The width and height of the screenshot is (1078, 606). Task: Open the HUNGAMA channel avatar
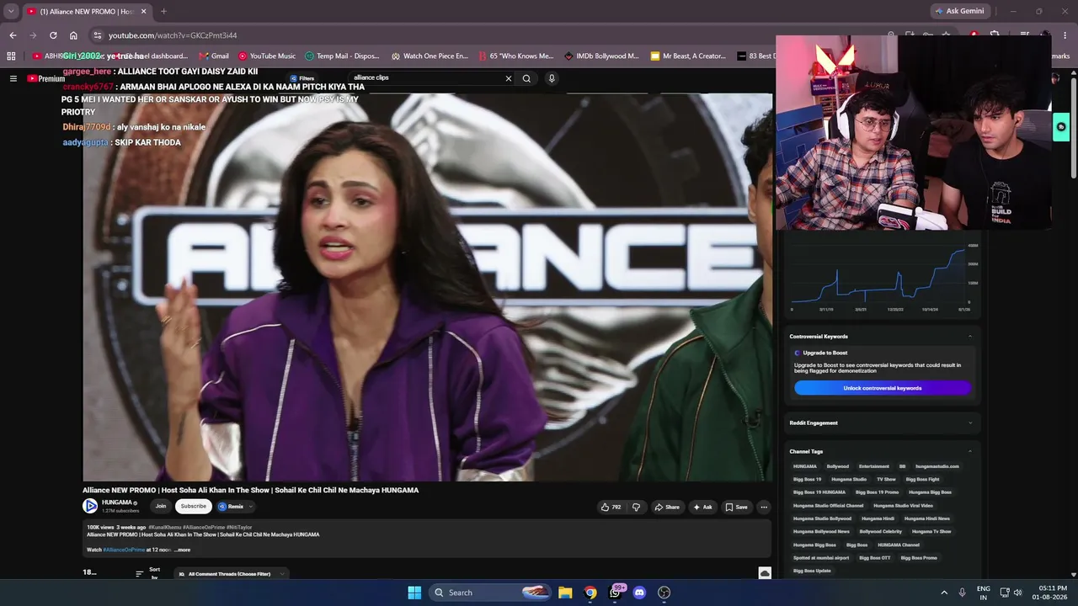(x=90, y=506)
